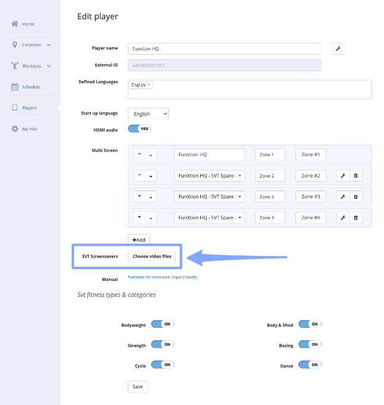Move Zone 2 row down with arrow

(151, 176)
